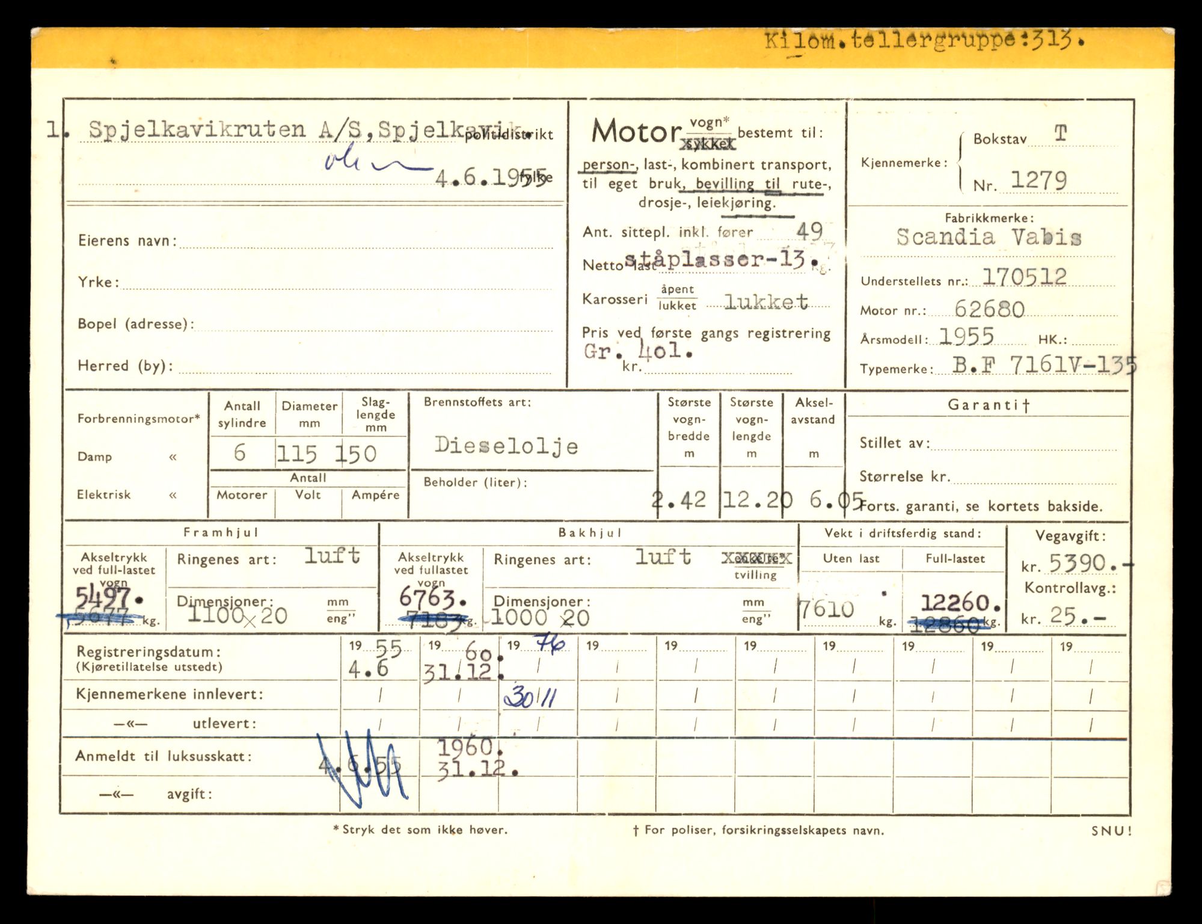The width and height of the screenshot is (1202, 924).
Task: Click the 'tvilling' label in Bakhjul
Action: pyautogui.click(x=755, y=575)
